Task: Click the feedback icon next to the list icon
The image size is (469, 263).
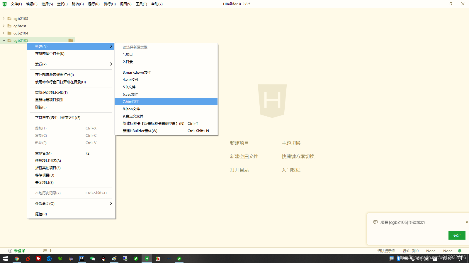Action: pos(52,250)
